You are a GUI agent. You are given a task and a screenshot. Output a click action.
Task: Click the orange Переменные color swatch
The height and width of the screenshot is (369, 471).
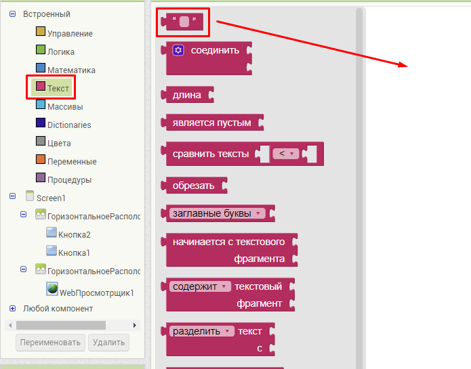tap(41, 161)
